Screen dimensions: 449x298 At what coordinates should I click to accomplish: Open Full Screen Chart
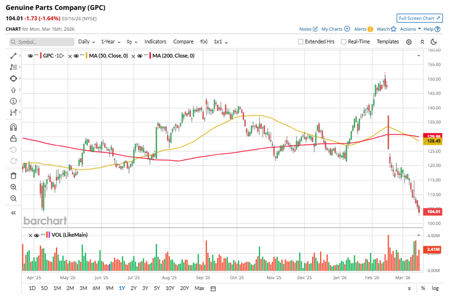[420, 18]
